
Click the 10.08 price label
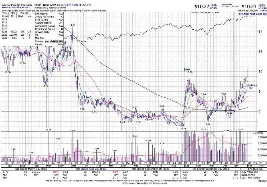(x=7, y=72)
